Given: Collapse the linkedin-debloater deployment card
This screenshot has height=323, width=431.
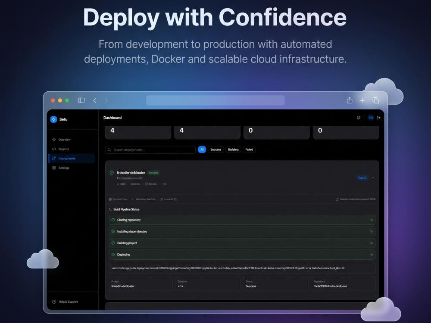Looking at the screenshot, I should click(373, 178).
